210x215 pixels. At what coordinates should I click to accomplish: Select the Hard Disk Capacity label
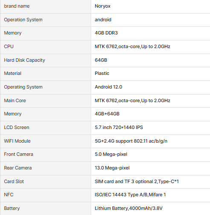click(x=24, y=60)
